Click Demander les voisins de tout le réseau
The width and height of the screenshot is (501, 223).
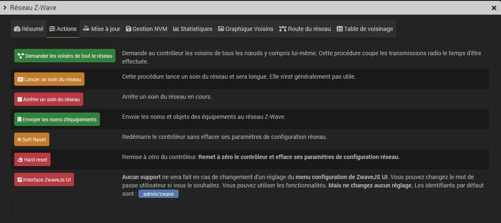[x=65, y=56]
